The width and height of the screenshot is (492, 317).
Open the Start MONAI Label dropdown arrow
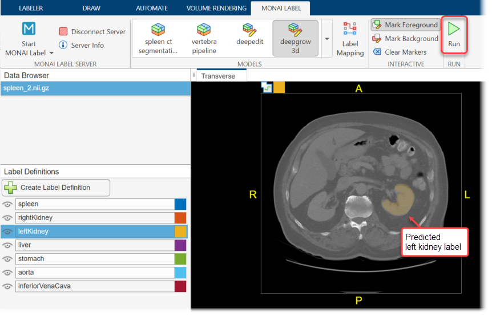[x=51, y=53]
